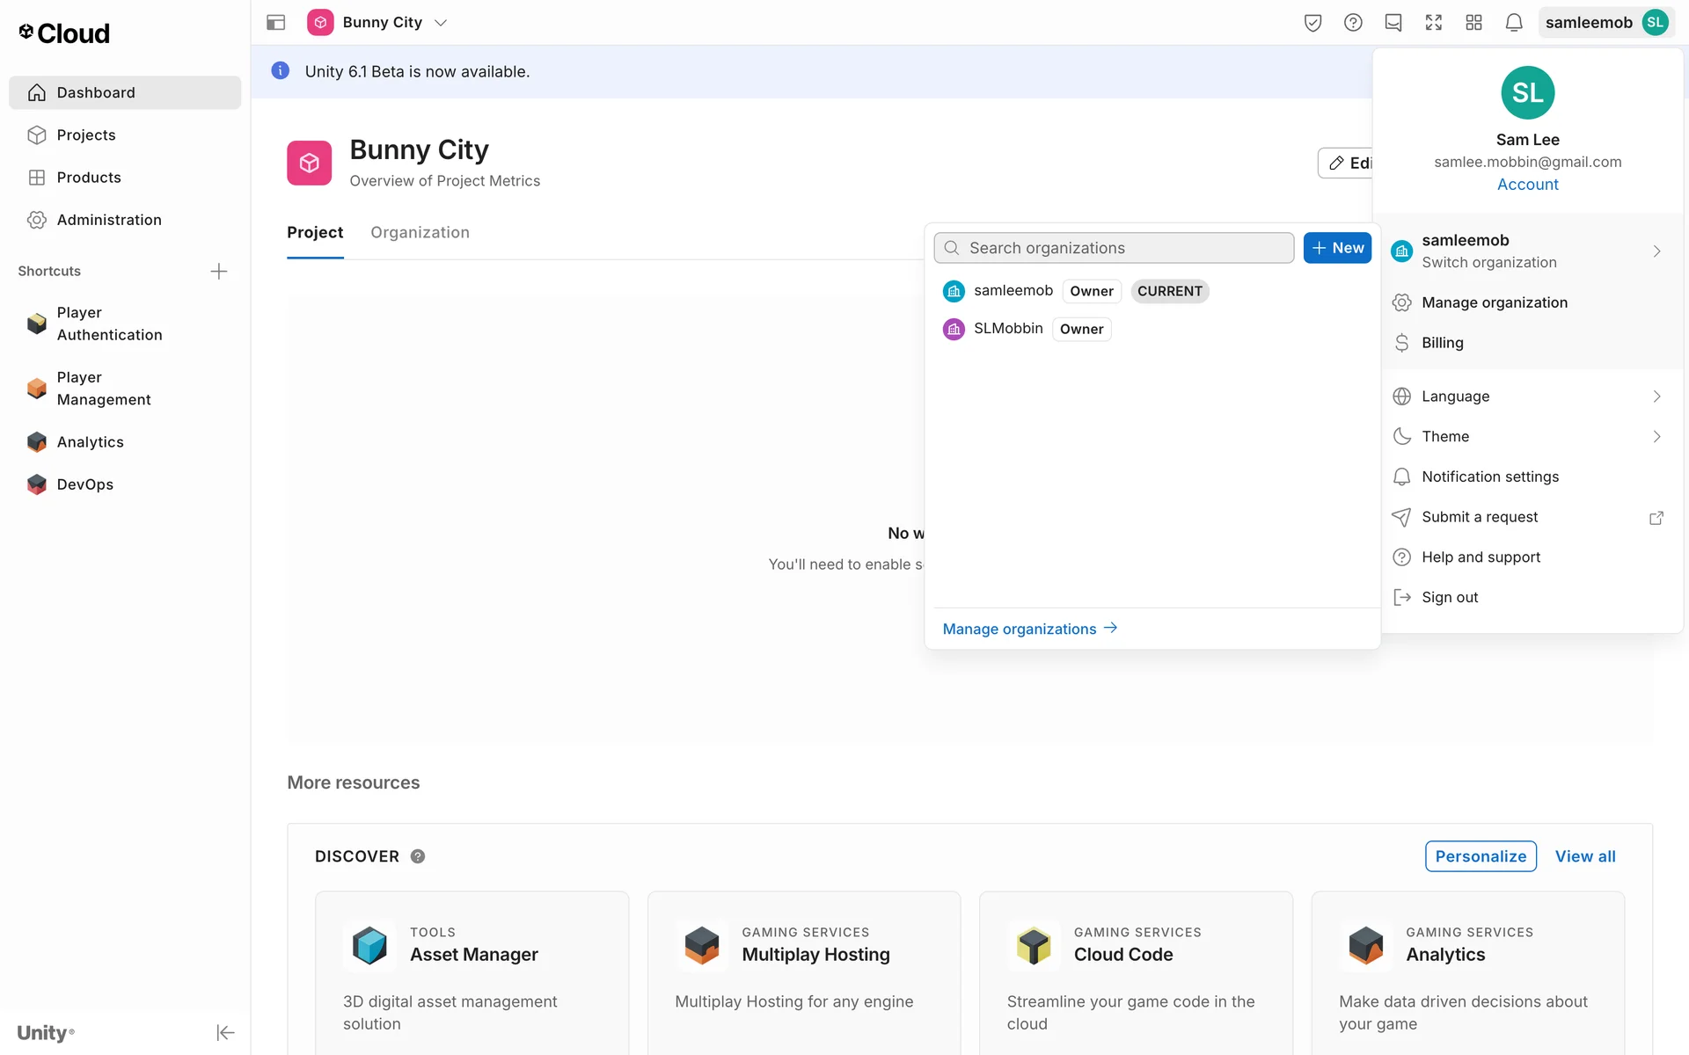The width and height of the screenshot is (1689, 1055).
Task: Click the New organization button
Action: (1337, 248)
